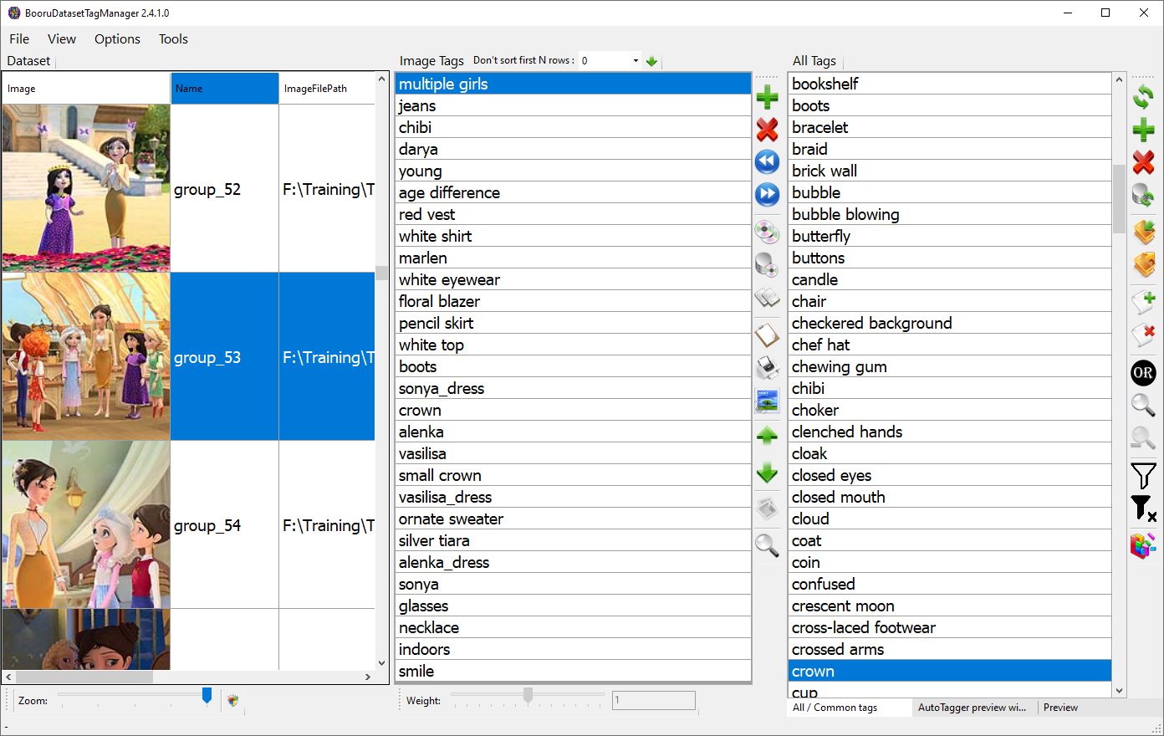
Task: Add a tag in Image Tags toolbar
Action: pyautogui.click(x=767, y=98)
